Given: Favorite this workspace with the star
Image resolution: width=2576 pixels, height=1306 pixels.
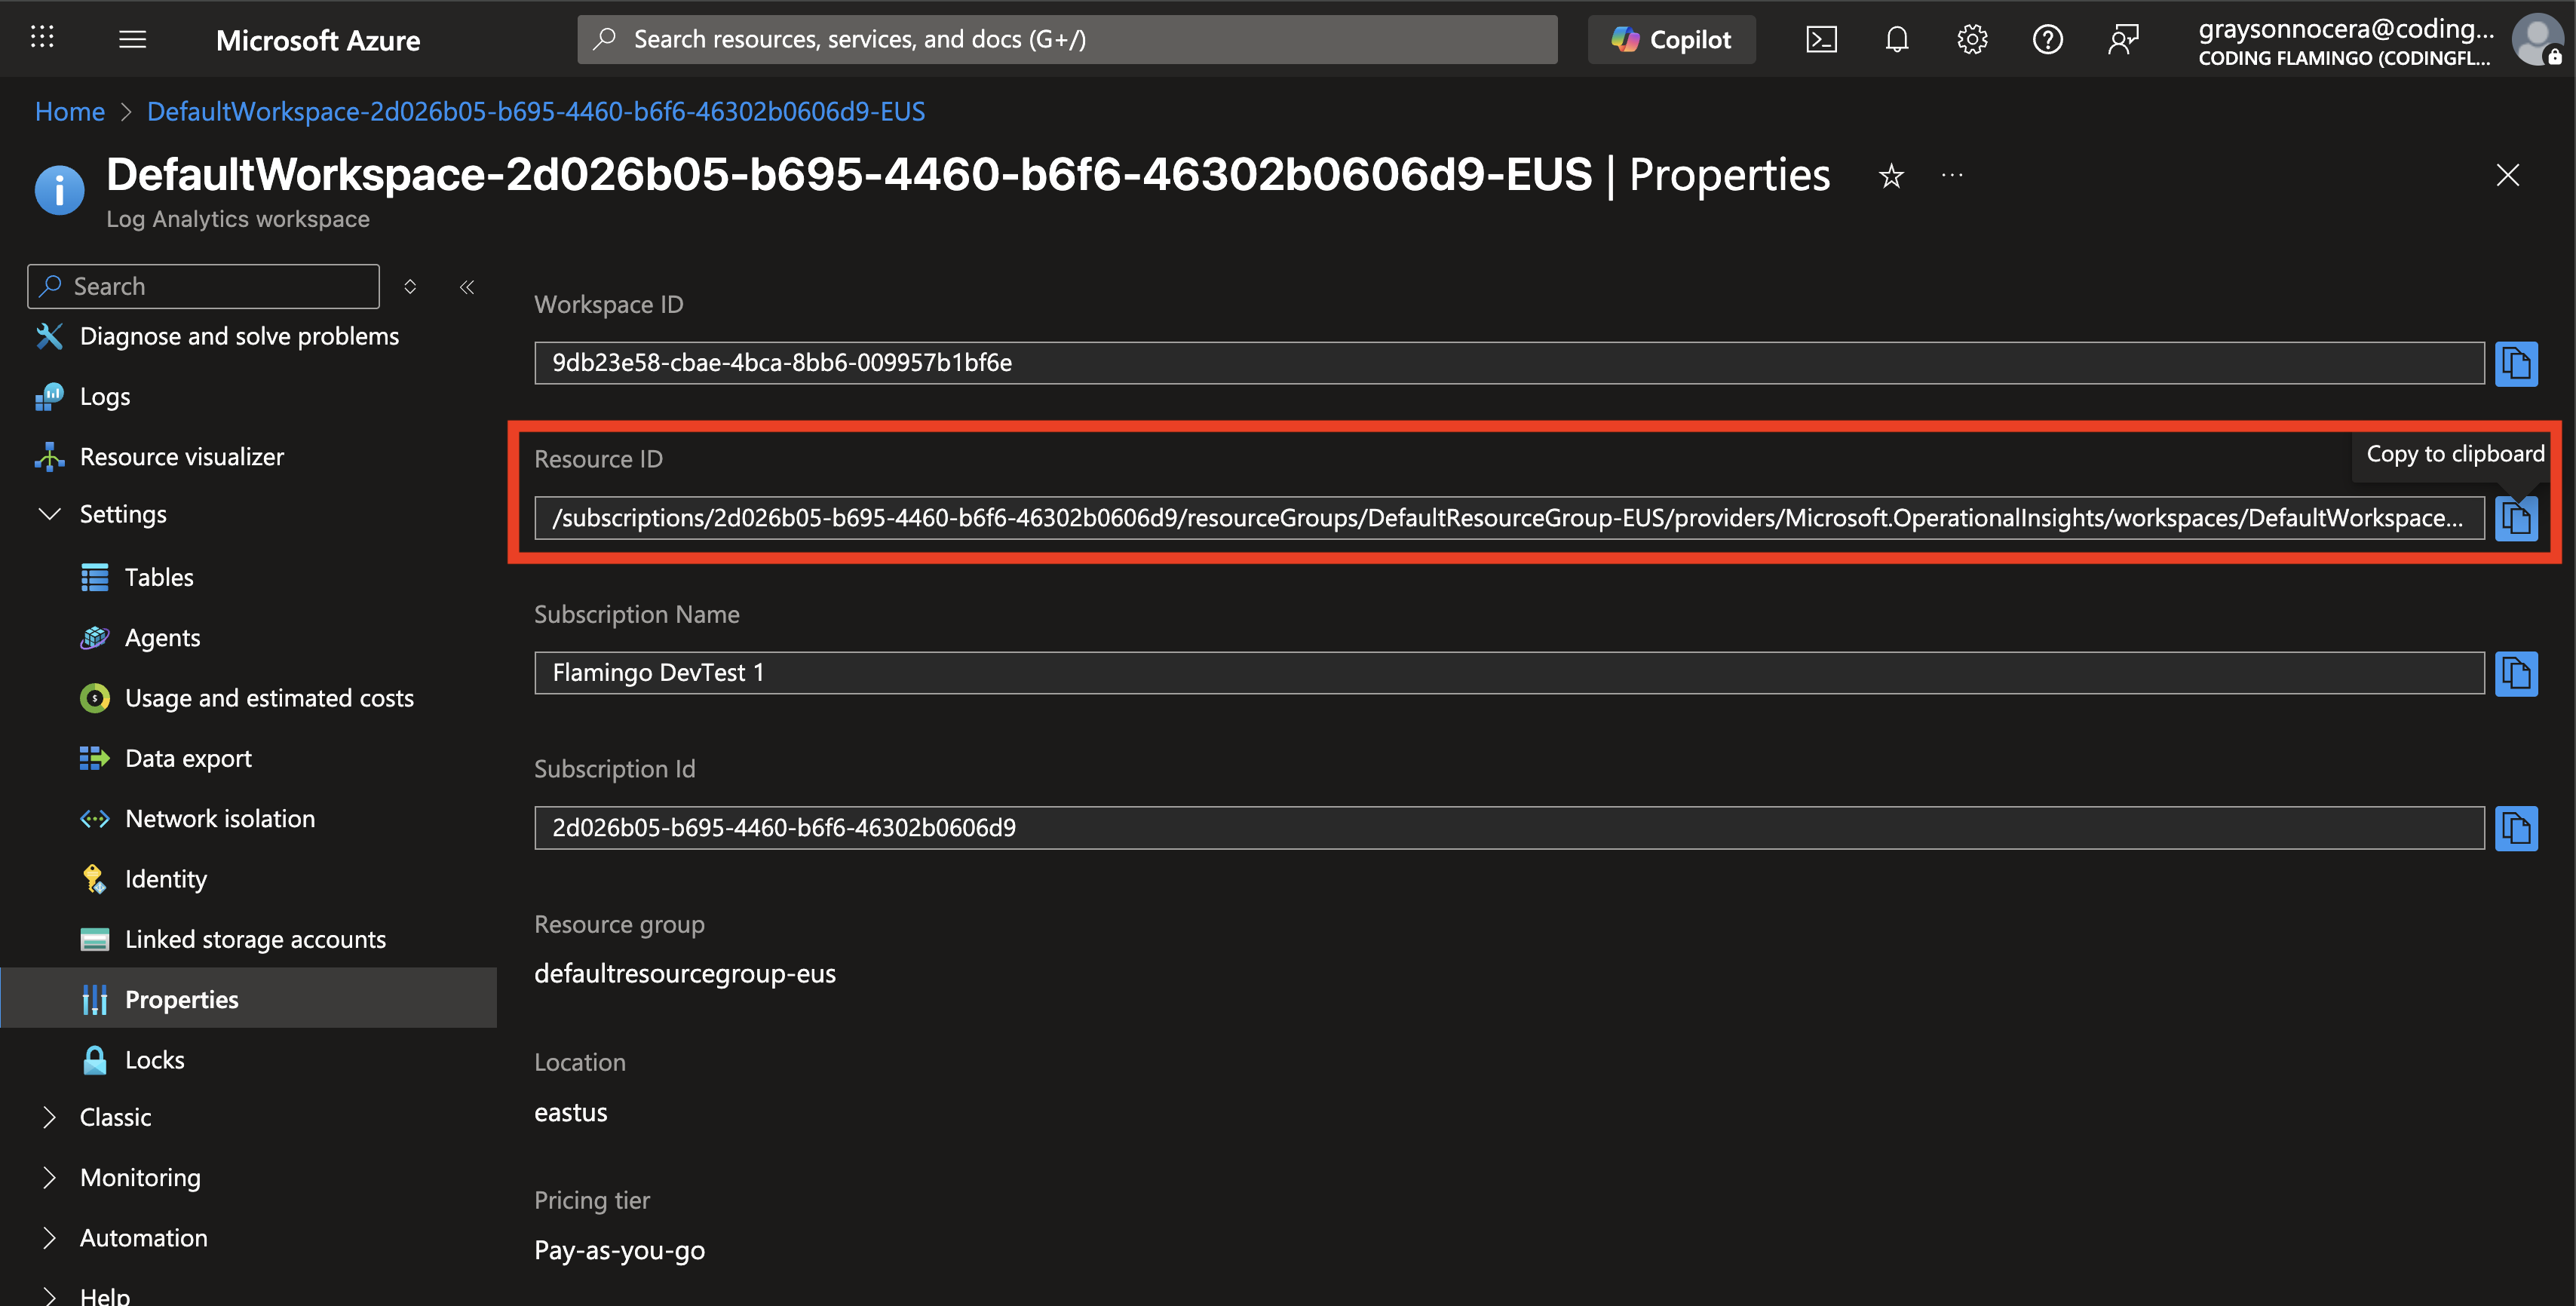Looking at the screenshot, I should click(1891, 175).
